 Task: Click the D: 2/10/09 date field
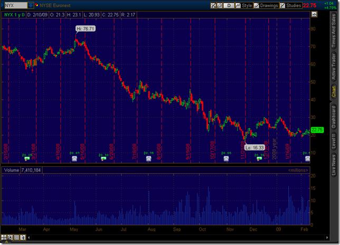click(x=37, y=15)
